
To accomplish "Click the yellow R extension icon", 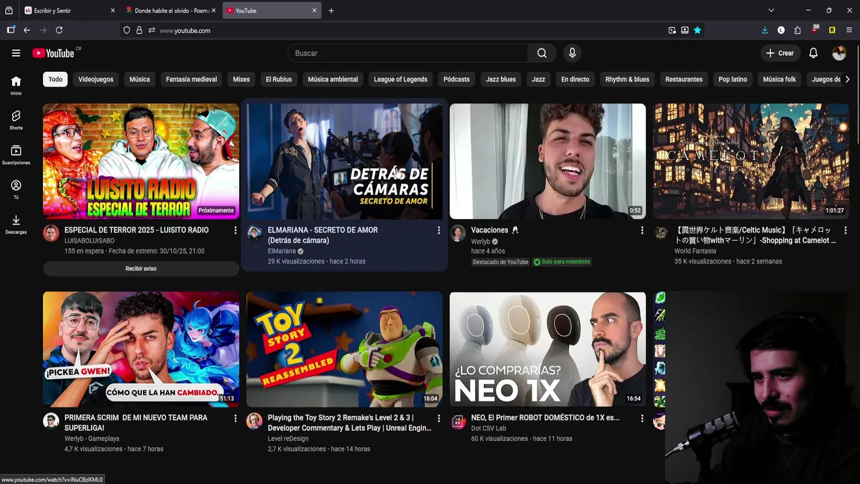I will 832,30.
